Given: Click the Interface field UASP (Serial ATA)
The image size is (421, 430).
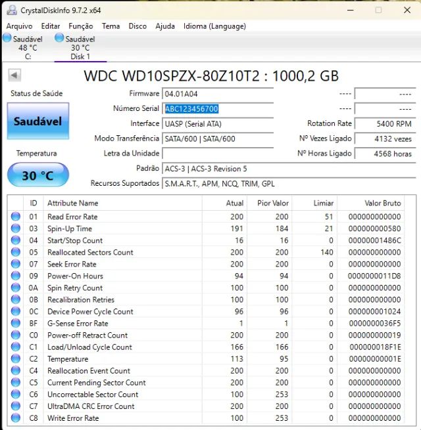Looking at the screenshot, I should point(218,123).
